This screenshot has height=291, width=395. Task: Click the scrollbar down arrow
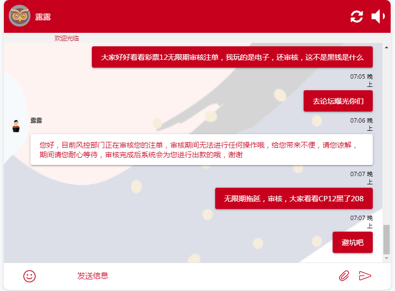(386, 258)
